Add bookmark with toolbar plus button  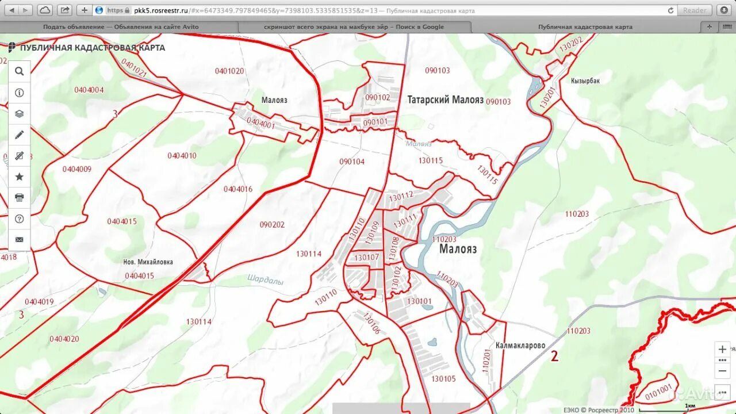tap(85, 10)
